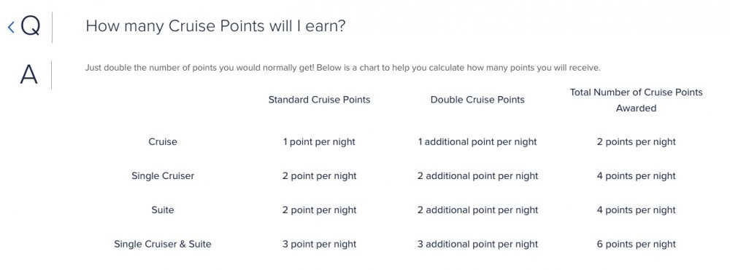The width and height of the screenshot is (730, 270).
Task: Click the large Q question icon
Action: click(x=30, y=26)
